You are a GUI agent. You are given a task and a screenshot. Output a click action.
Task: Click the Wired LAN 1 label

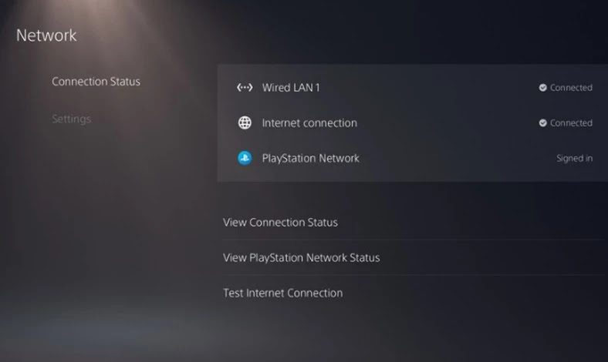coord(291,88)
